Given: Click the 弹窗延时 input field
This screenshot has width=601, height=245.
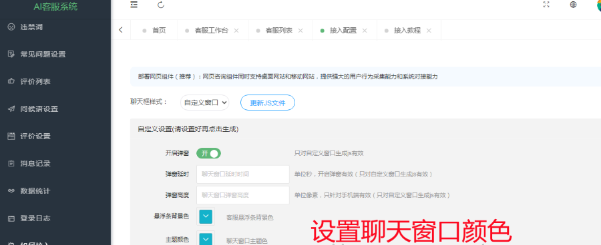Looking at the screenshot, I should coord(243,174).
